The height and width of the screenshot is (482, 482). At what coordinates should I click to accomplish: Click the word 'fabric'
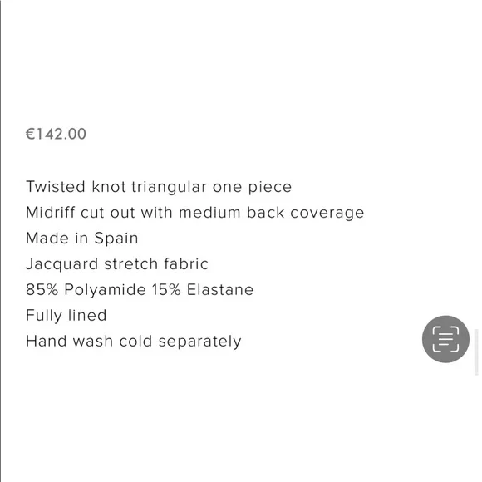click(x=186, y=264)
